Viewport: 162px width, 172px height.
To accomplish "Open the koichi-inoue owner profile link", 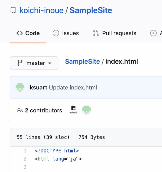I will pyautogui.click(x=41, y=11).
